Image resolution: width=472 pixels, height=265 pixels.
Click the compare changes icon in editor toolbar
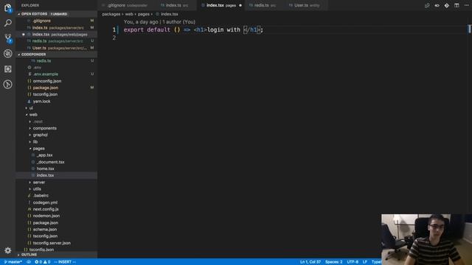pos(427,5)
